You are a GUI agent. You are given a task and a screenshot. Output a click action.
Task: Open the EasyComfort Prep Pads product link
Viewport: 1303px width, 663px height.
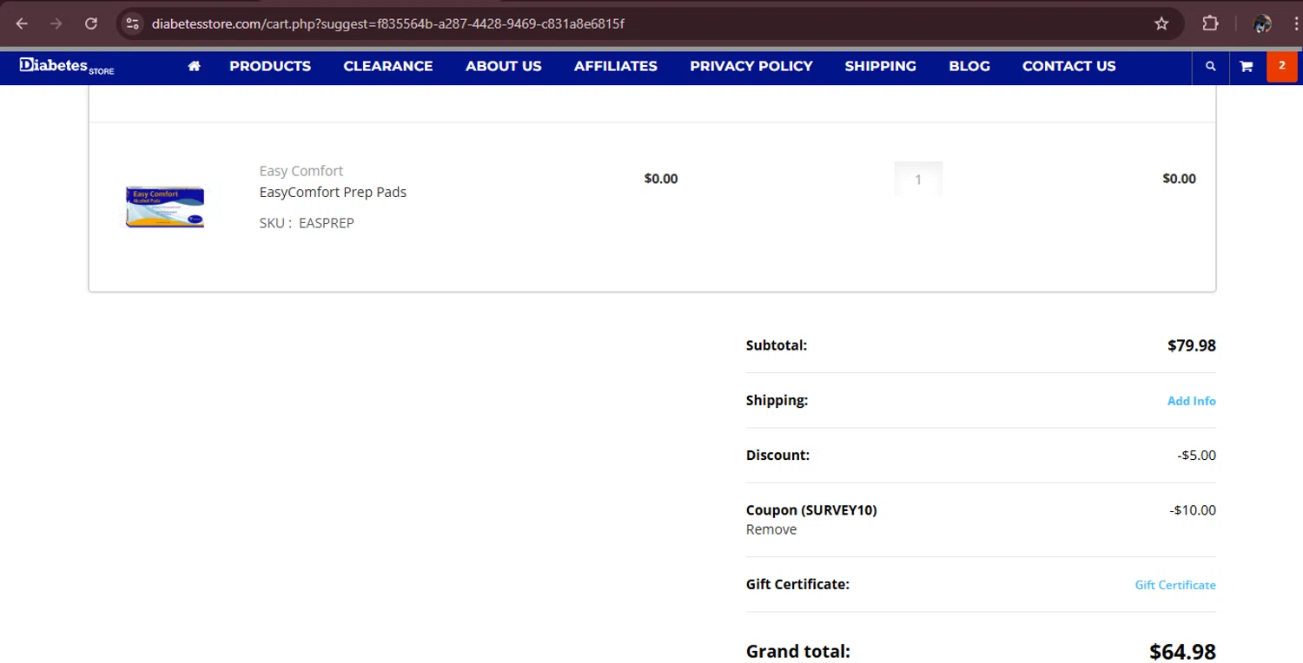333,192
